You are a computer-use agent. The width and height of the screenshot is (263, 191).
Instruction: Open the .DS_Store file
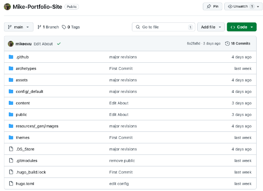[x=25, y=149]
